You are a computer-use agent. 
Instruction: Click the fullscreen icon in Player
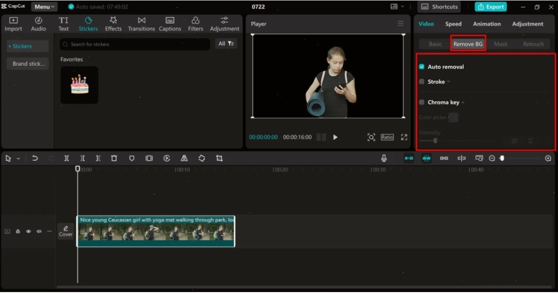pyautogui.click(x=404, y=137)
